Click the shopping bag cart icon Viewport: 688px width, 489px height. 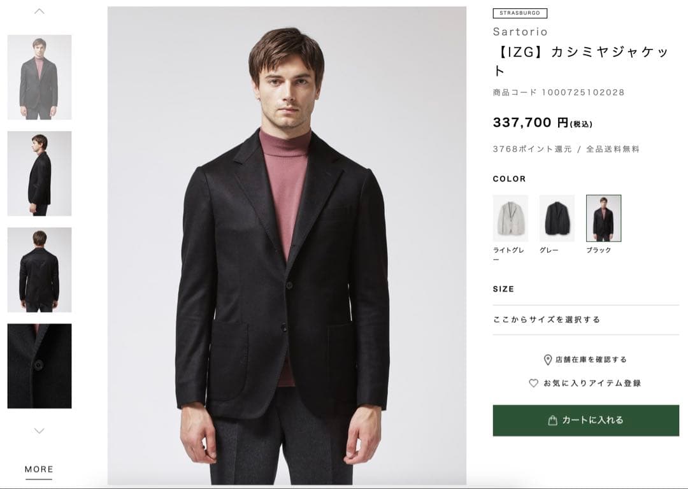(x=553, y=420)
